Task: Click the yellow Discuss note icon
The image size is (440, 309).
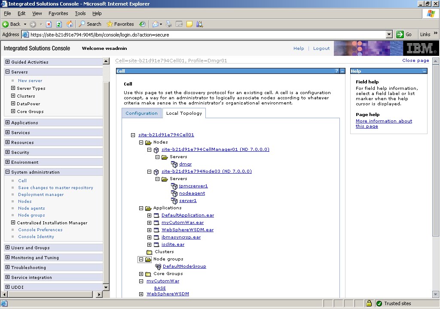Action: (x=189, y=24)
